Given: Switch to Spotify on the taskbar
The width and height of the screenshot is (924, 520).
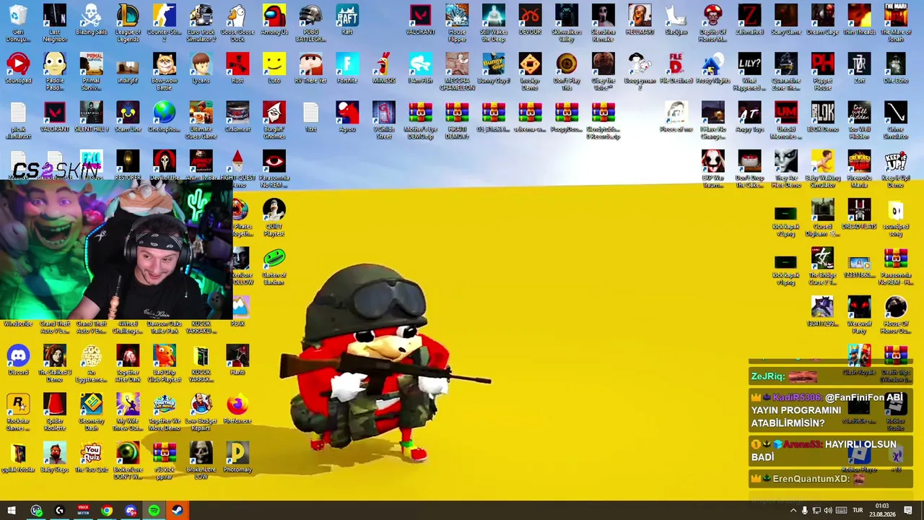Looking at the screenshot, I should [x=154, y=511].
